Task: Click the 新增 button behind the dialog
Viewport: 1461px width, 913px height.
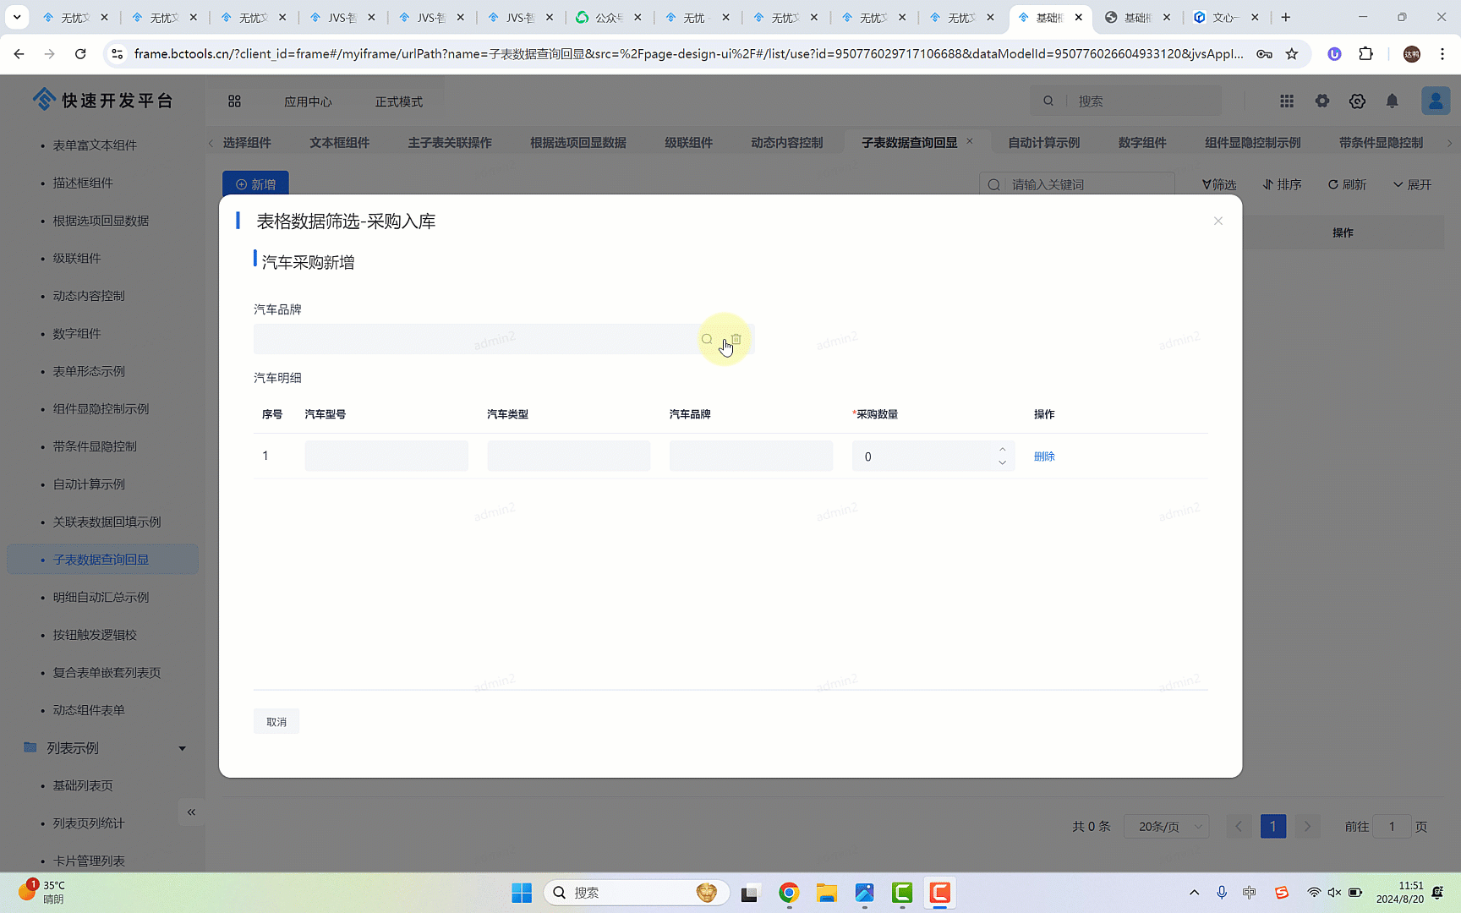Action: (x=255, y=184)
